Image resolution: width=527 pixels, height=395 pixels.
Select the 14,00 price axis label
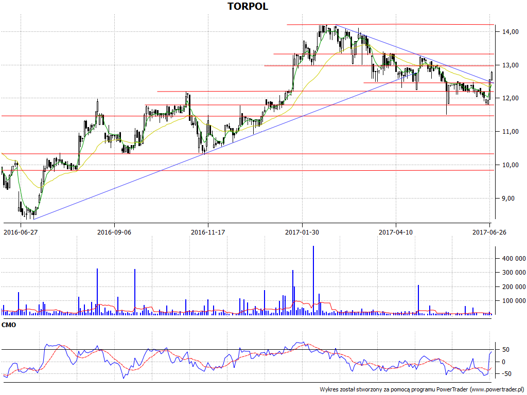tap(511, 32)
